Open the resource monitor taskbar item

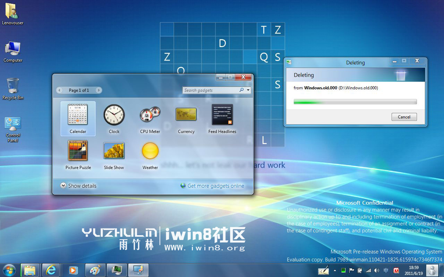[x=117, y=270]
